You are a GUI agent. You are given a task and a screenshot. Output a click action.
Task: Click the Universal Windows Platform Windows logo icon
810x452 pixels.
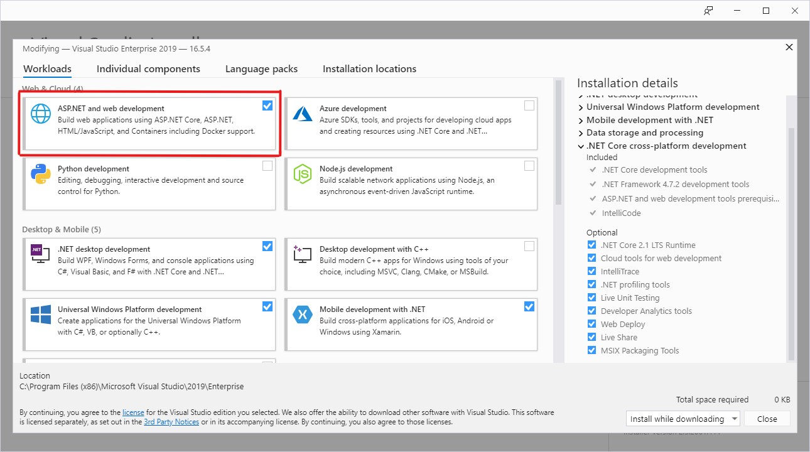tap(41, 315)
